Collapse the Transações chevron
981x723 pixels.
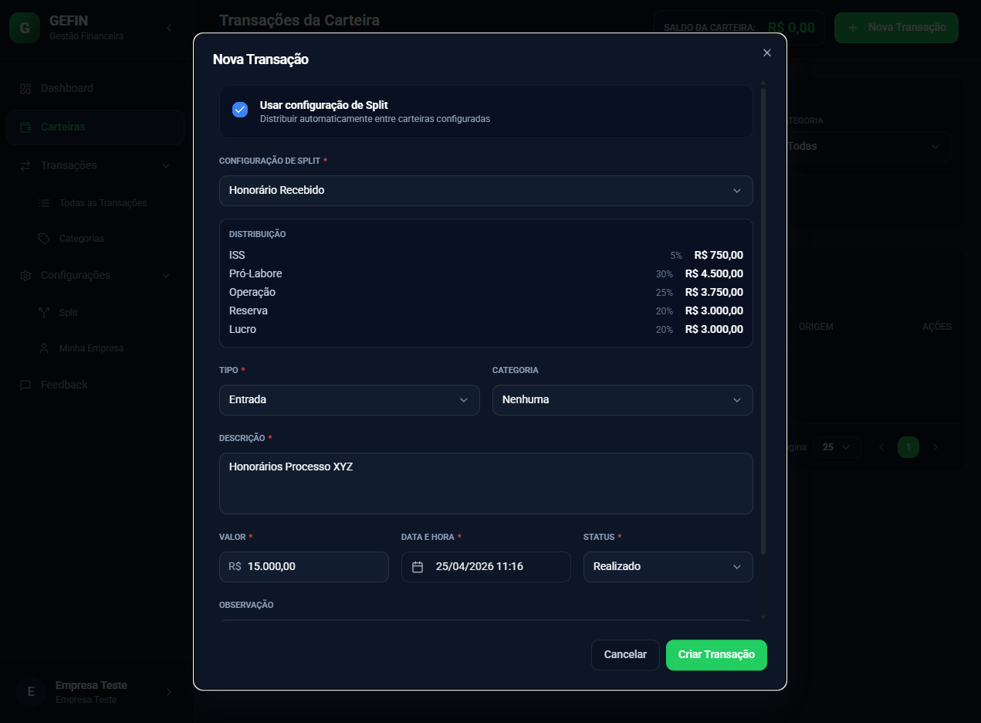click(x=166, y=166)
